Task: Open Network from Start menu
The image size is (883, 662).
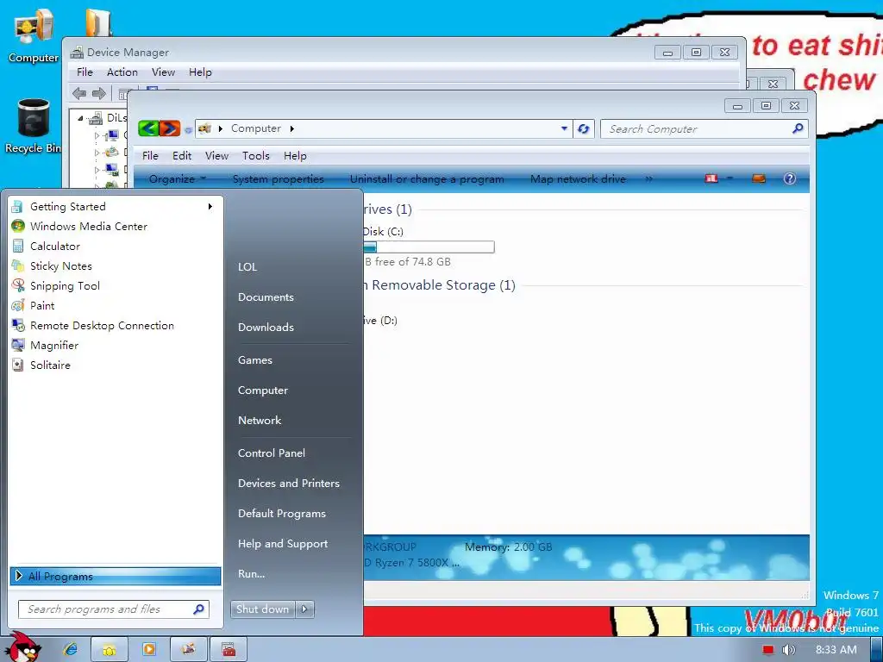Action: [259, 421]
